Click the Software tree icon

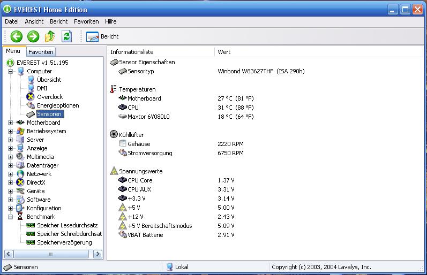[x=20, y=200]
